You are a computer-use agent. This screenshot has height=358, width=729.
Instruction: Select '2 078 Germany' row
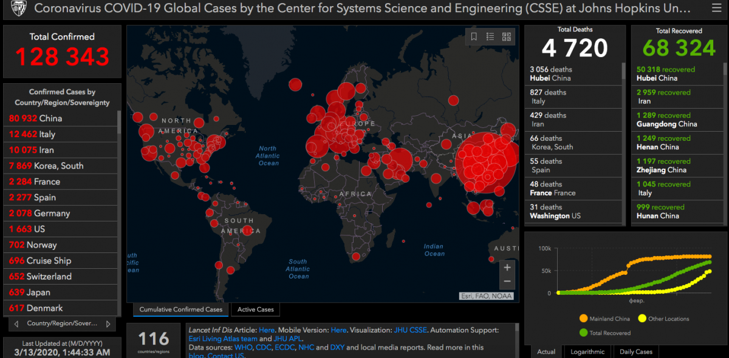[x=60, y=213]
